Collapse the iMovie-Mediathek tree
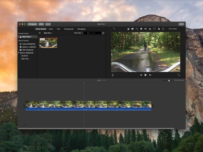 tap(19, 53)
